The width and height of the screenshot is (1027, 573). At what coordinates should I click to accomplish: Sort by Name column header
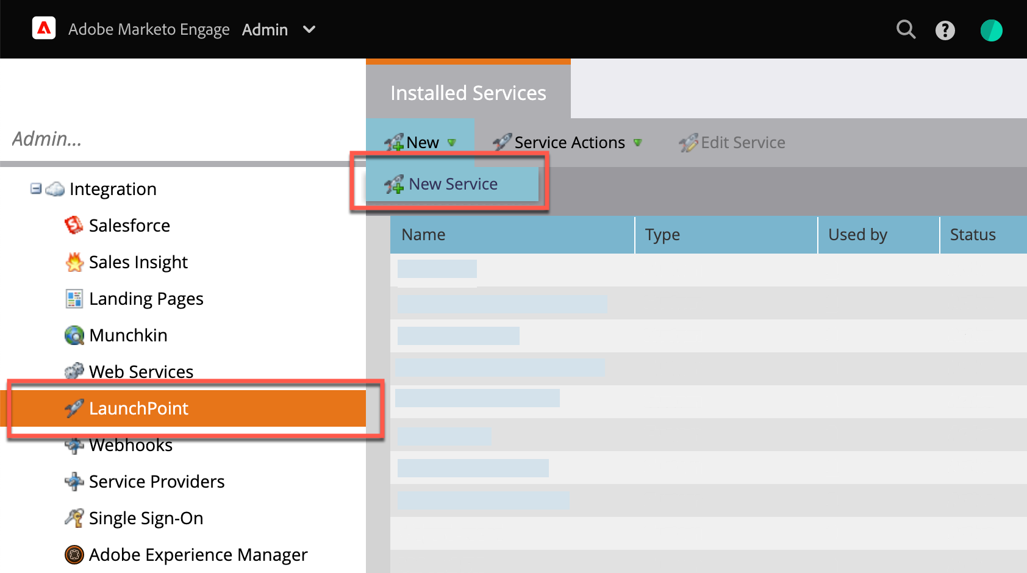512,235
